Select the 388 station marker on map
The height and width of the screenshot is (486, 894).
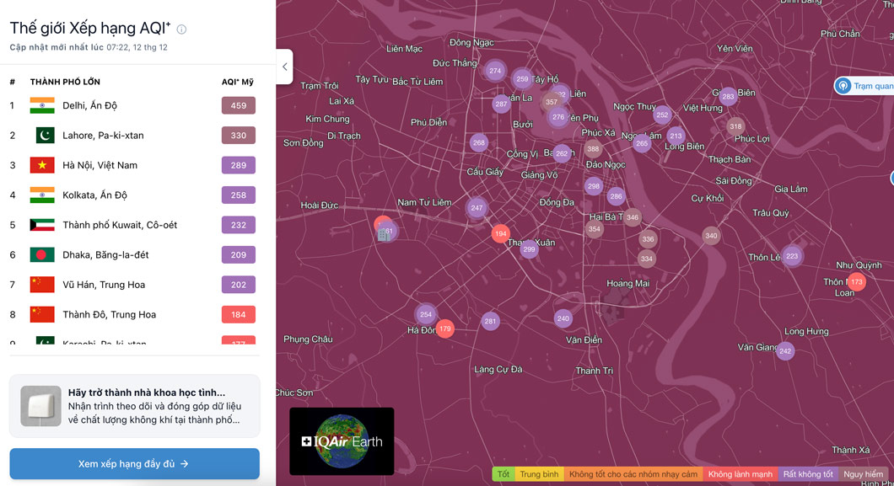click(593, 150)
